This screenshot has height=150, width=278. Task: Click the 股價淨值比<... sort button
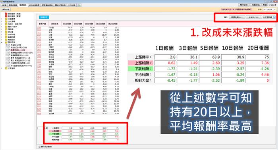coord(237,17)
